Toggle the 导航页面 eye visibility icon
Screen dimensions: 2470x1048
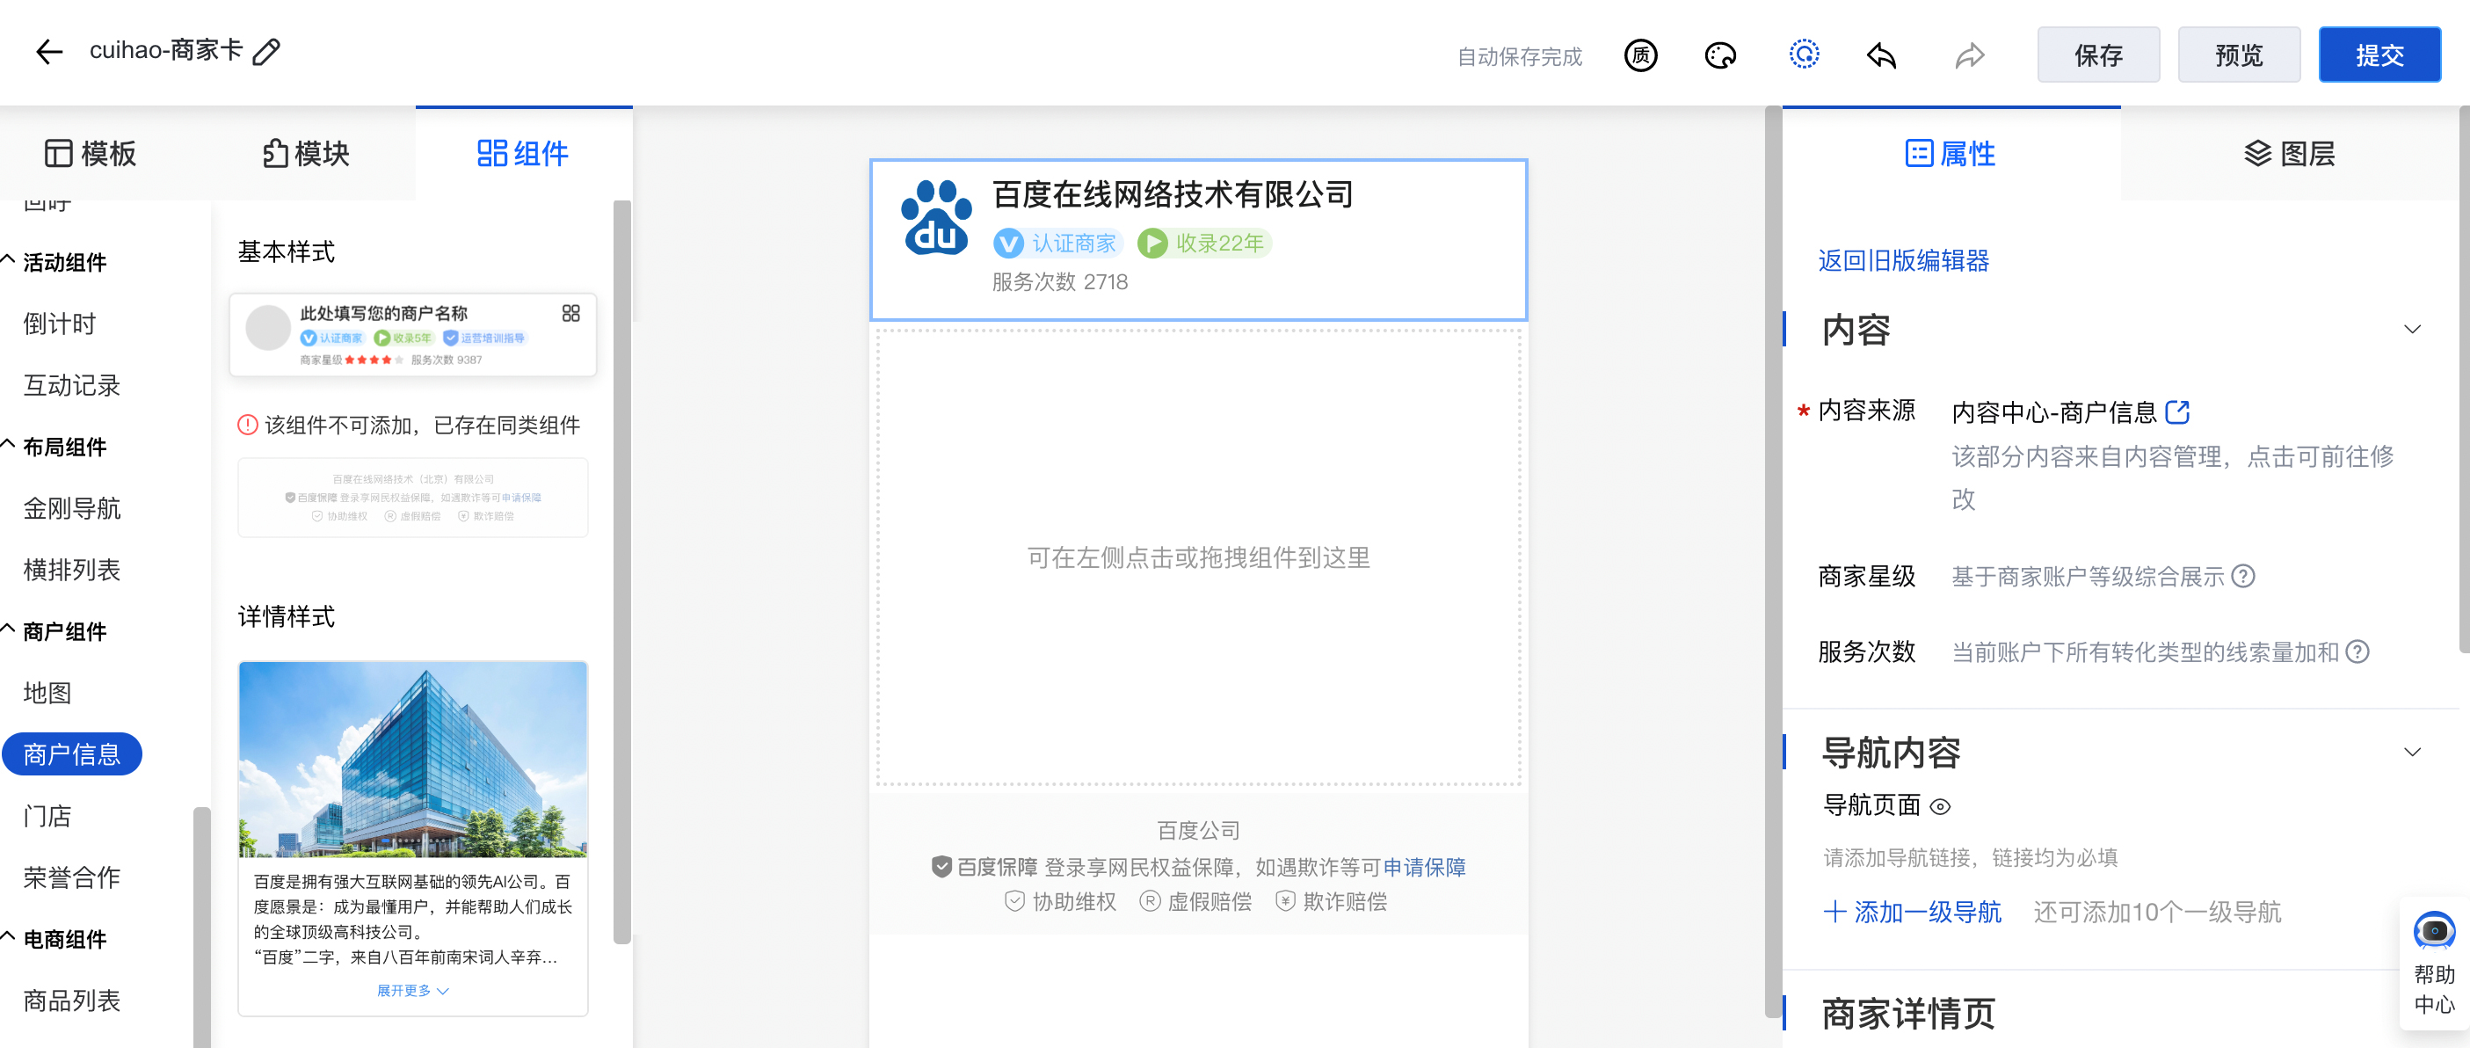tap(1940, 806)
